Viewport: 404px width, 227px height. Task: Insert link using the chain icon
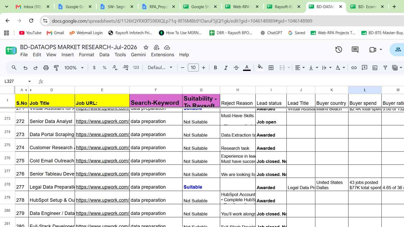354,68
